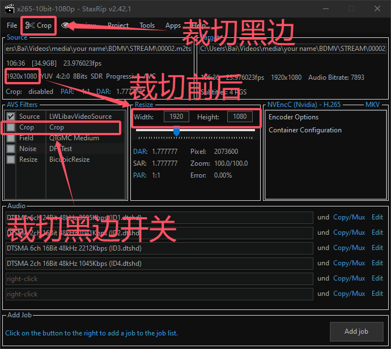
Task: Toggle the Noise filter checkbox
Action: (x=10, y=149)
